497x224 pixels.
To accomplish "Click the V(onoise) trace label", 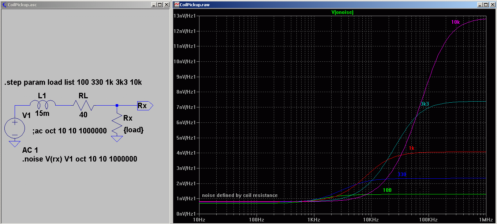I will tap(342, 12).
